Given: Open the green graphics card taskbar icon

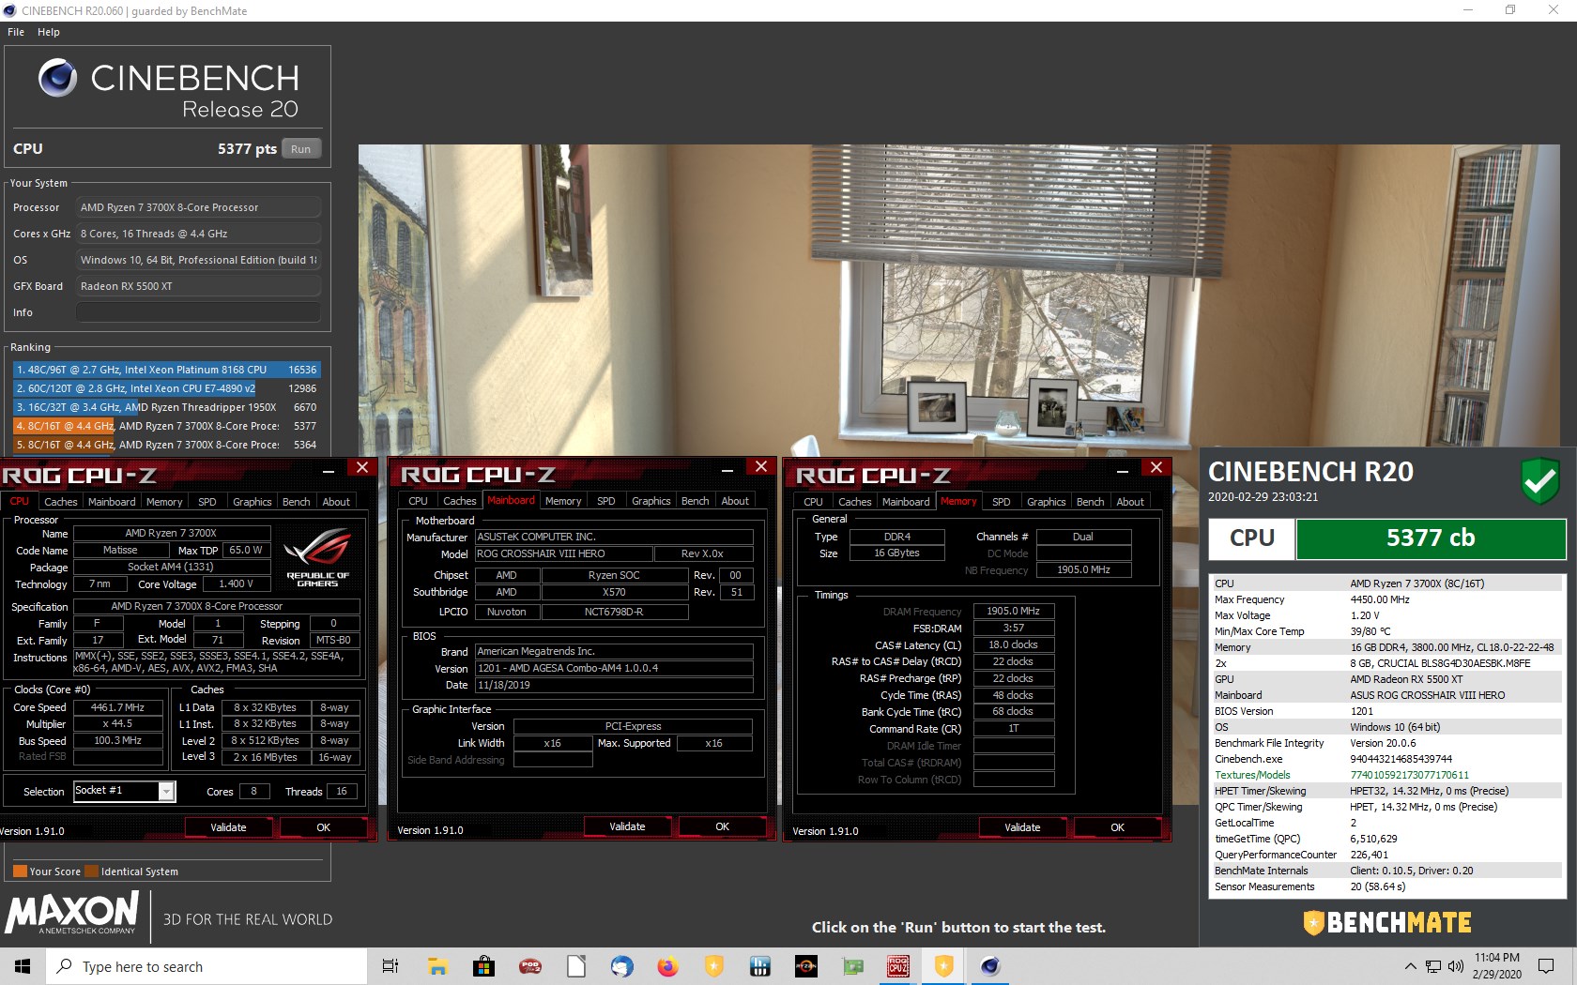Looking at the screenshot, I should pos(852,966).
